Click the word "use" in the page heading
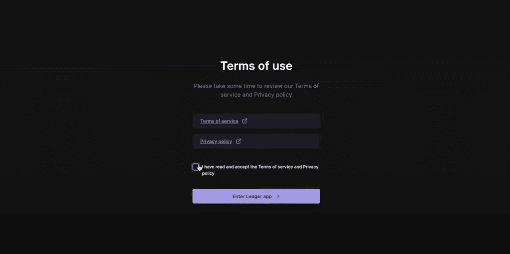 tap(281, 66)
